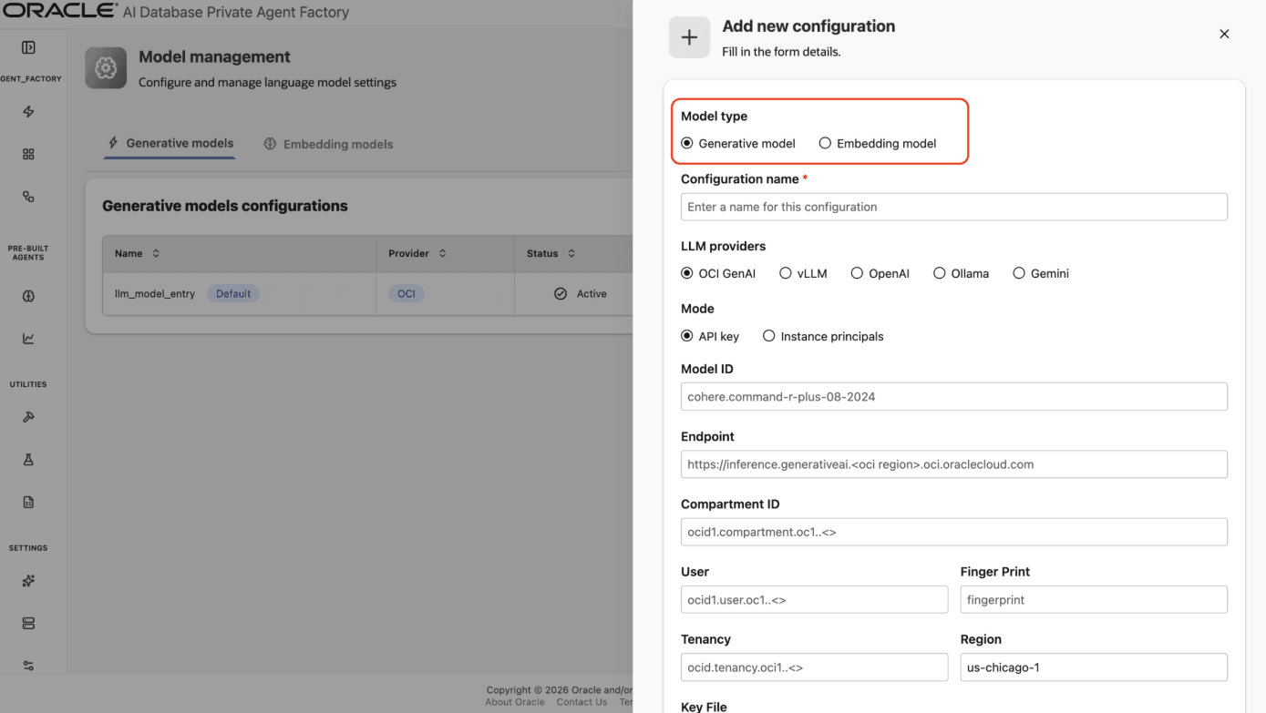Open the stacked server icon under Settings
This screenshot has width=1266, height=713.
[x=28, y=624]
